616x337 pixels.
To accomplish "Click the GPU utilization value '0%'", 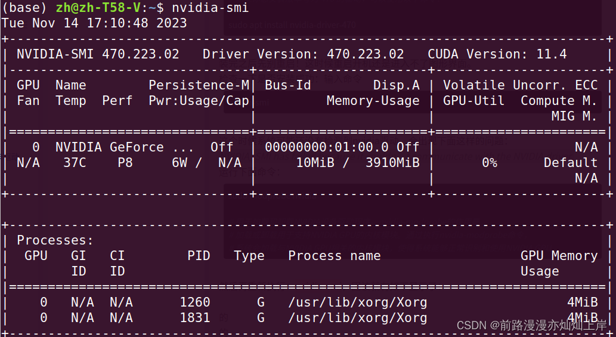I will click(490, 163).
